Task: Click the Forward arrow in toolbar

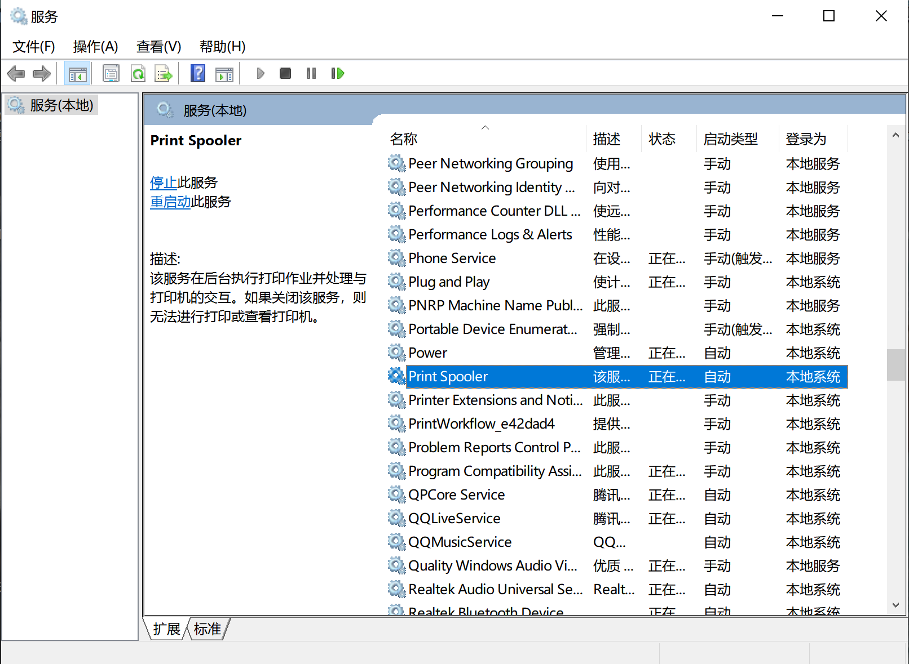Action: 42,73
